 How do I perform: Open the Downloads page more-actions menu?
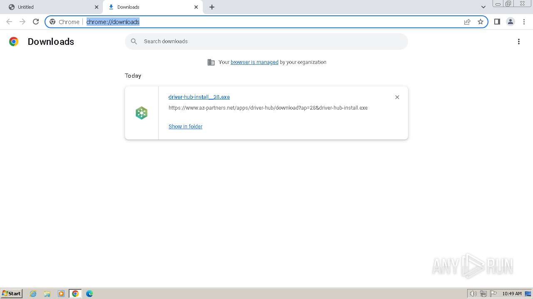pyautogui.click(x=519, y=42)
